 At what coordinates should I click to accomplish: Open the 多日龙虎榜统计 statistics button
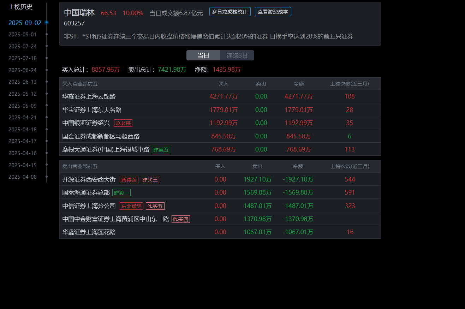click(x=230, y=12)
